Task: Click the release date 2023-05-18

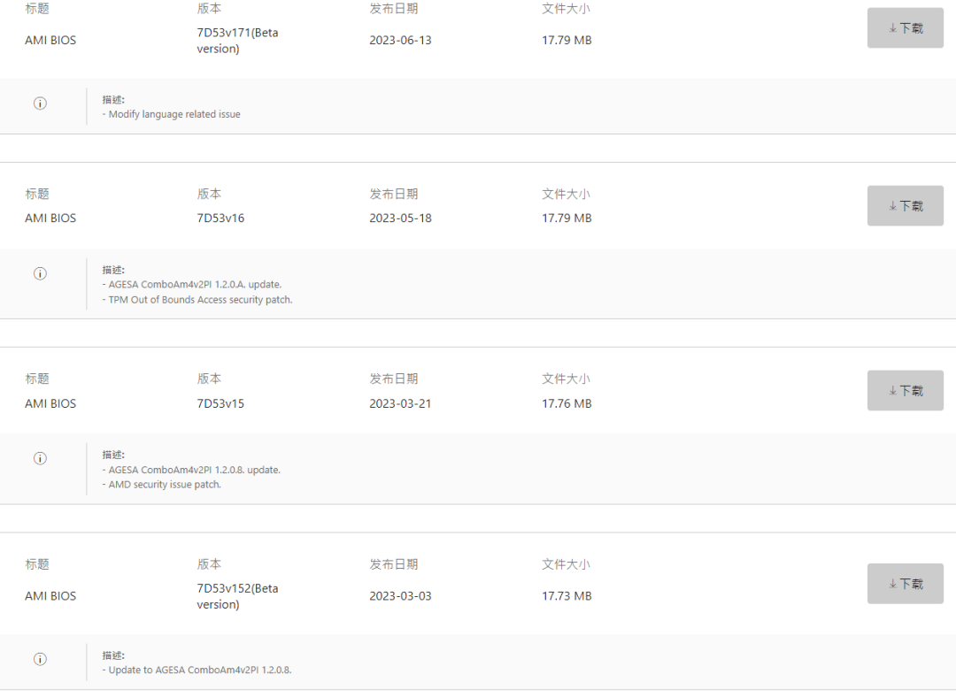Action: coord(400,218)
